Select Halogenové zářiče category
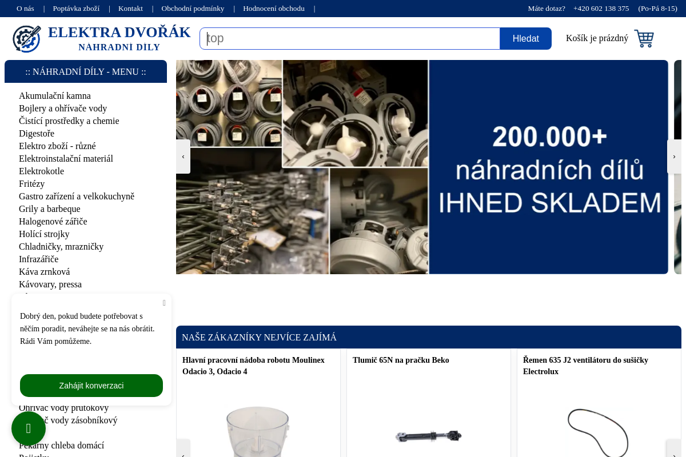This screenshot has width=686, height=457. 53,222
